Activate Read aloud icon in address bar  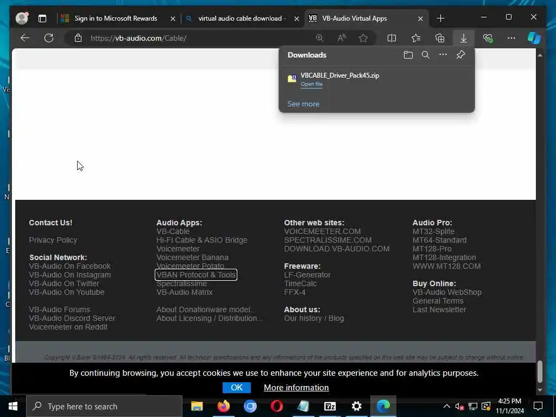tap(342, 38)
